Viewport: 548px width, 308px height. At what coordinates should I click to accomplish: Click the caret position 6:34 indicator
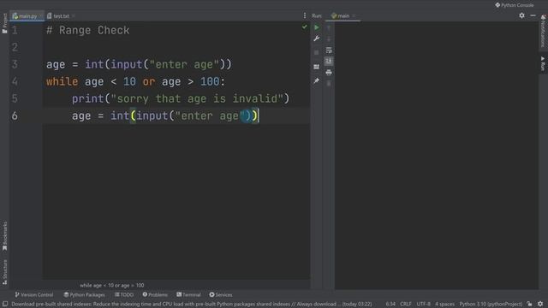(x=390, y=305)
